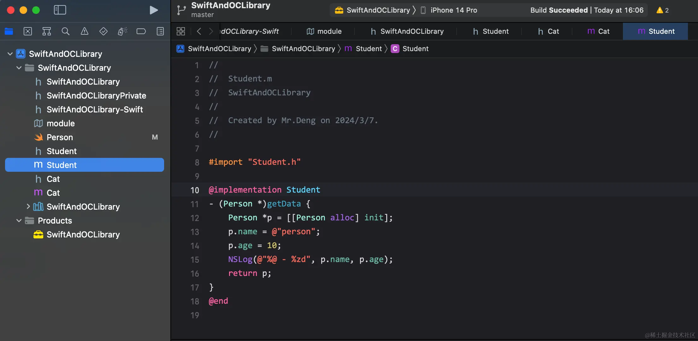The width and height of the screenshot is (698, 341).
Task: Toggle the navigator sidebar visibility
Action: [60, 10]
